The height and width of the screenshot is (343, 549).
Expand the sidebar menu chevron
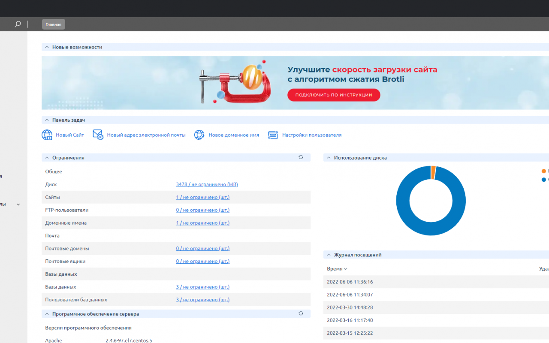(x=18, y=205)
